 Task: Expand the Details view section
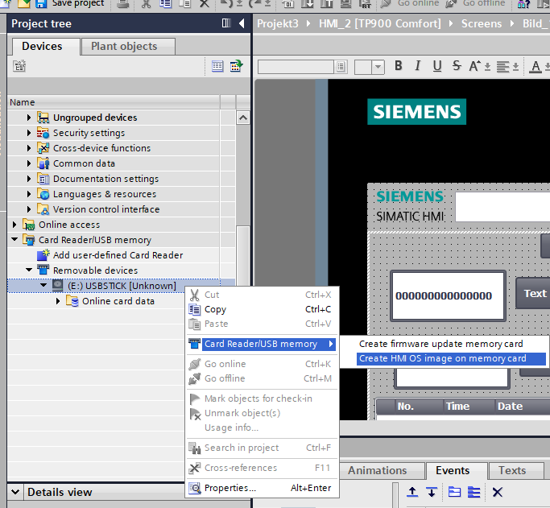coord(15,492)
